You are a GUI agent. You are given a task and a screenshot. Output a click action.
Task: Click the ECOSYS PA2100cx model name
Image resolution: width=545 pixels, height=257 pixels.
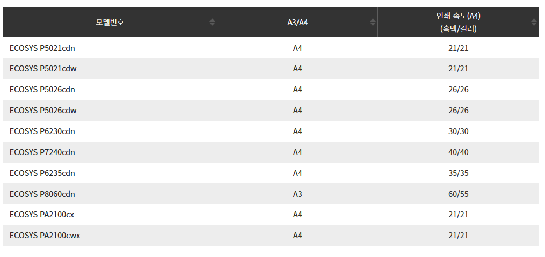42,215
